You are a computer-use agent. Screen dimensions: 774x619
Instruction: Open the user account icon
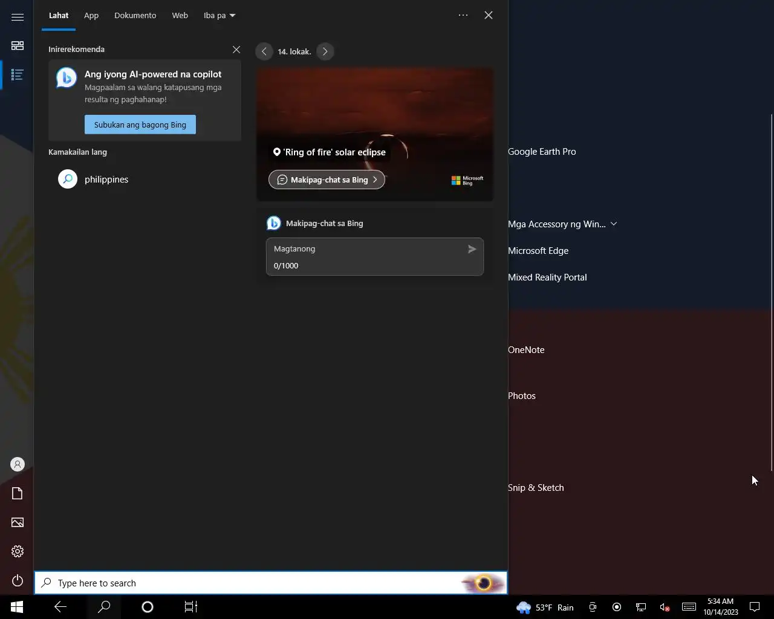18,464
